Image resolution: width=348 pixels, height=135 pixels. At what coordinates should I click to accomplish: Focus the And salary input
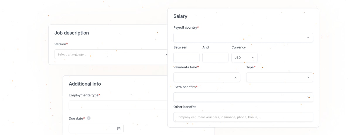pyautogui.click(x=215, y=58)
